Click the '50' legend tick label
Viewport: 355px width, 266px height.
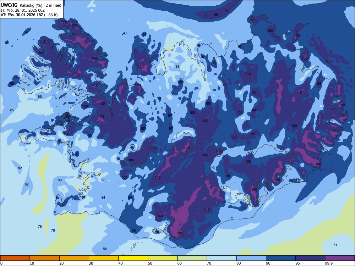click(150, 263)
